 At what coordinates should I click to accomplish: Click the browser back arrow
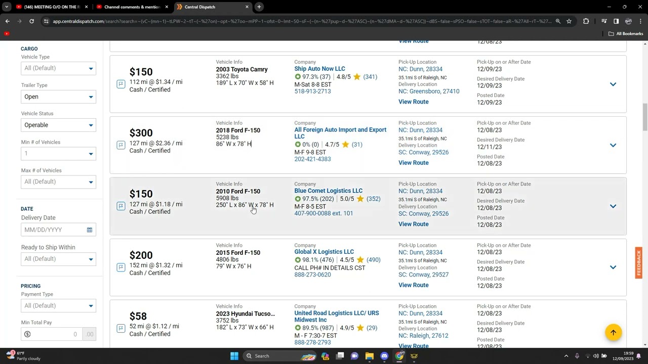click(7, 21)
